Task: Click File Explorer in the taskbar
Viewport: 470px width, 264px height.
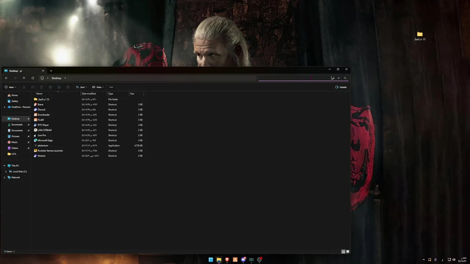Action: coord(219,260)
